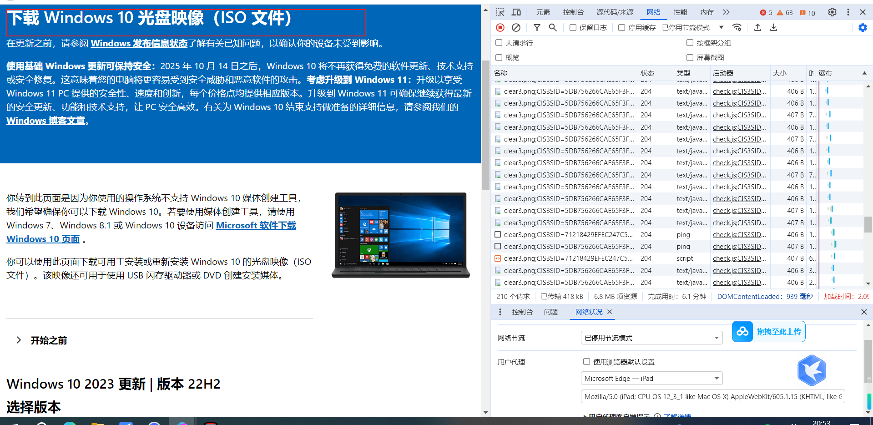Click the blue cloud upload icon
873x425 pixels.
coord(742,332)
